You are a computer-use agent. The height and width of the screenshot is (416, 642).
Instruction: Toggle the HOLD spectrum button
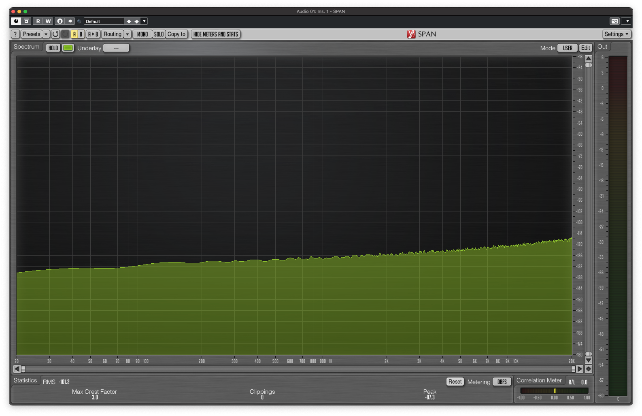(x=53, y=48)
